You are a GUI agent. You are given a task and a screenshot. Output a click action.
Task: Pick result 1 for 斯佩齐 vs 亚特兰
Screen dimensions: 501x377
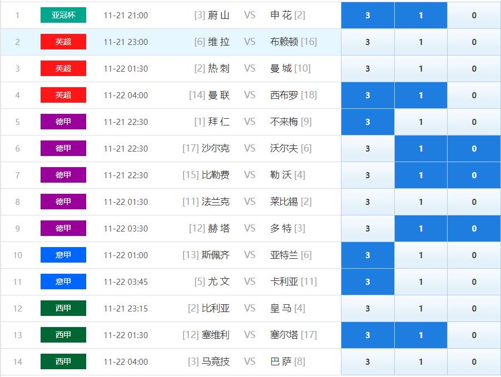pos(420,255)
